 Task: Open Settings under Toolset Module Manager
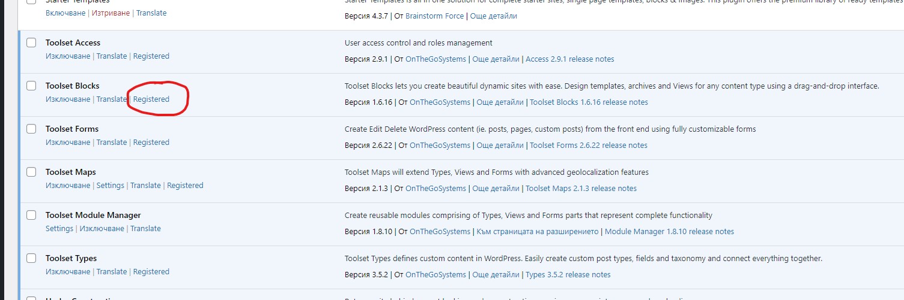(x=59, y=228)
